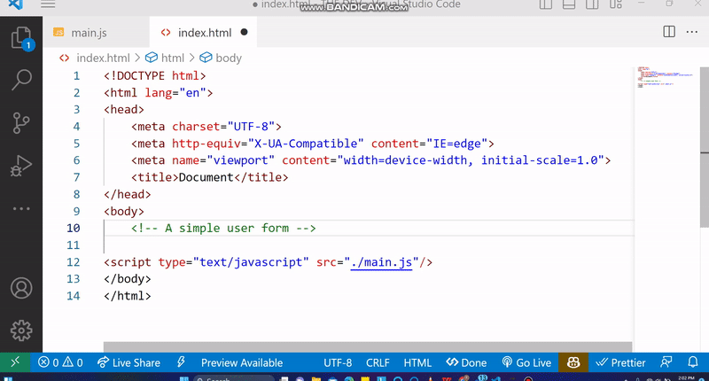
Task: Toggle the primary side bar layout button
Action: click(546, 4)
